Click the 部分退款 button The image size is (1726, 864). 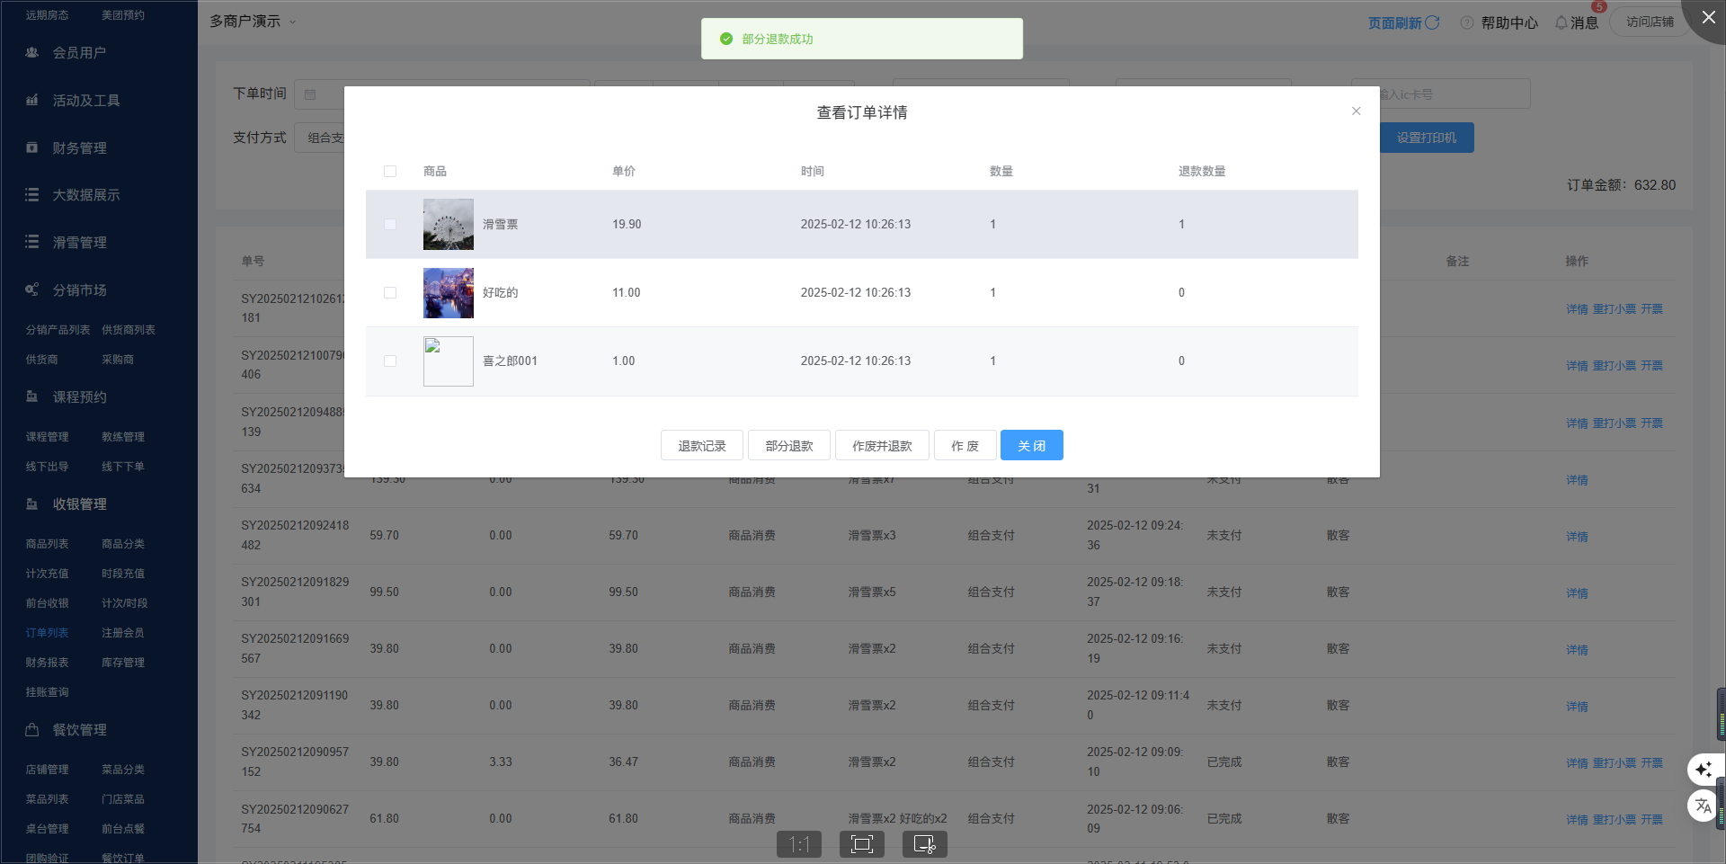[x=788, y=446]
